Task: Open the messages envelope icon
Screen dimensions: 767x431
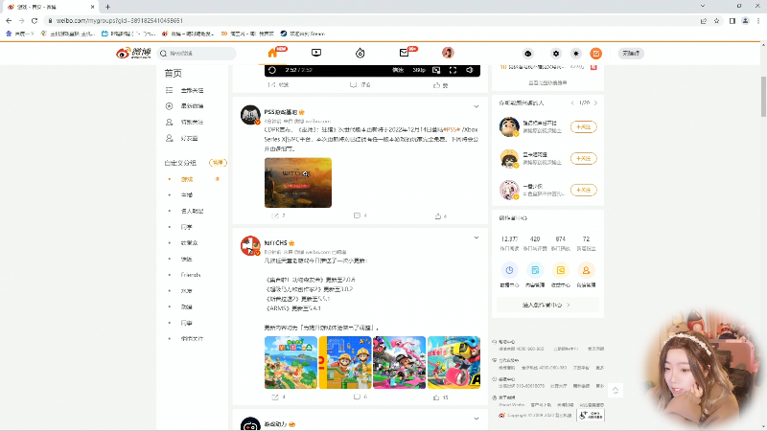Action: [404, 53]
